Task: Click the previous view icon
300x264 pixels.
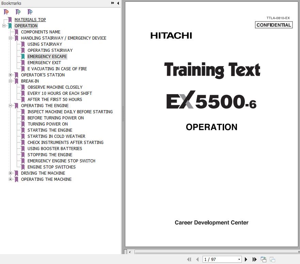Action: [264, 260]
